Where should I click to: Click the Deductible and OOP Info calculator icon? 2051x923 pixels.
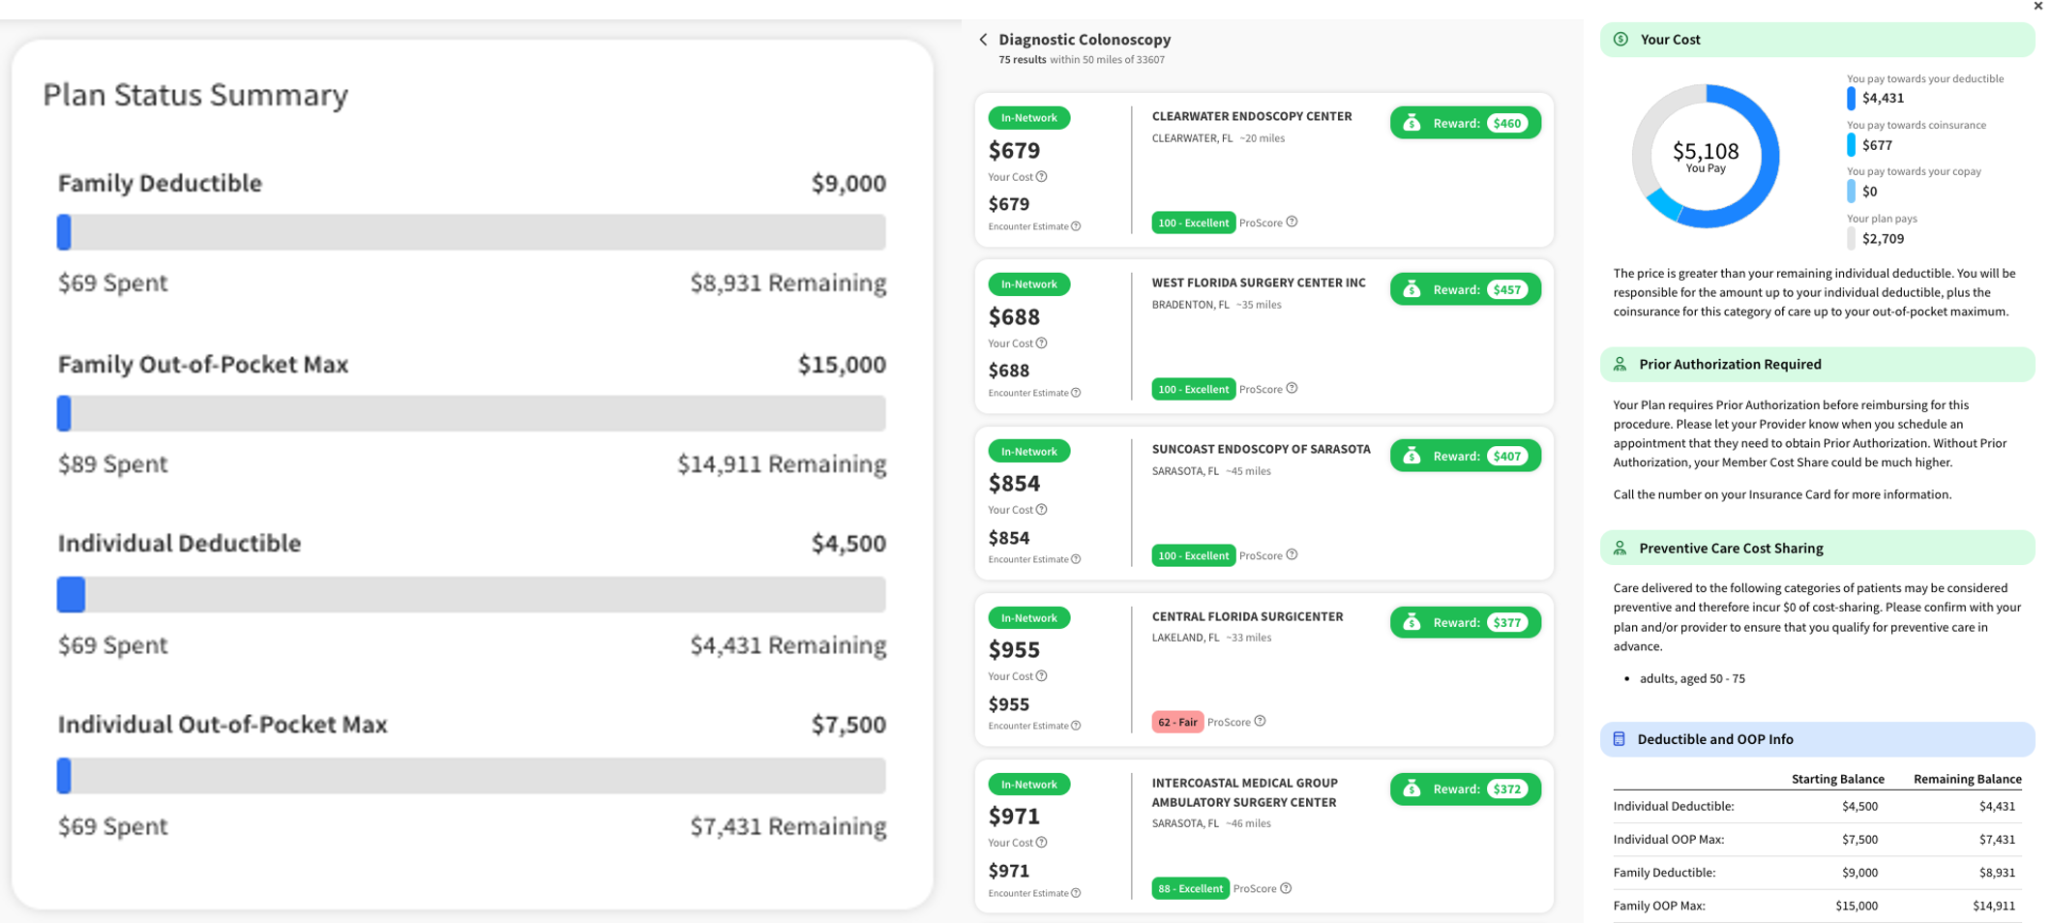pyautogui.click(x=1619, y=739)
